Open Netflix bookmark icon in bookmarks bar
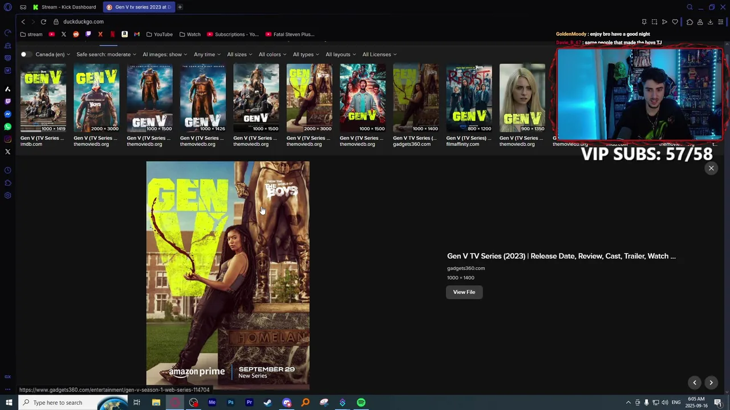The width and height of the screenshot is (730, 410). (112, 34)
